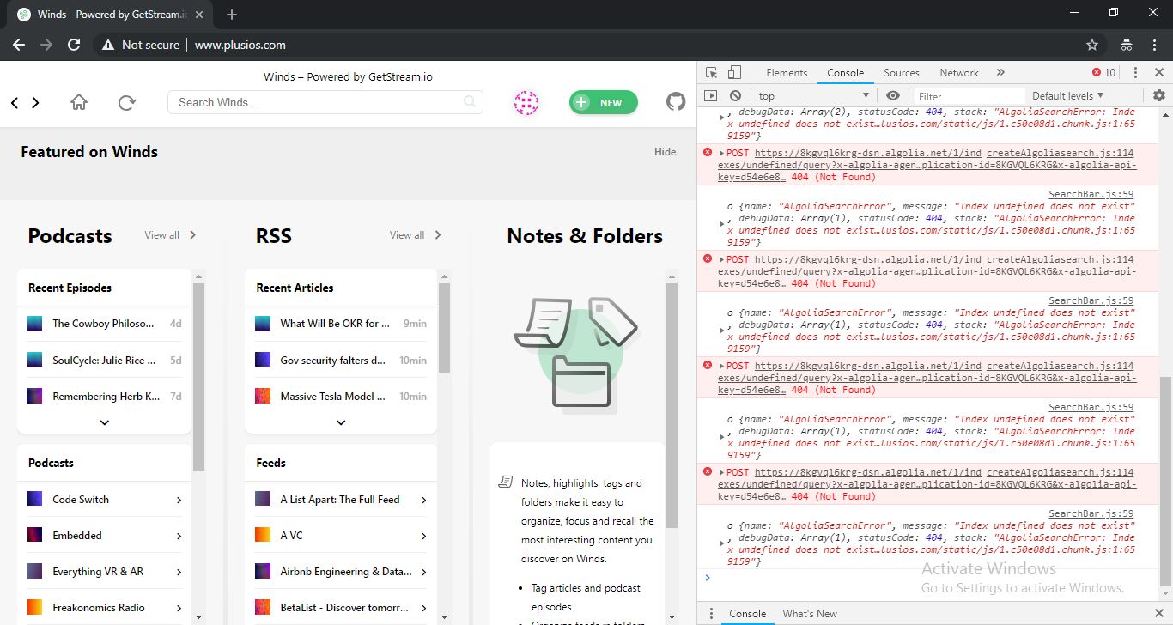Hide the Featured on Winds section
Screen dimensions: 1173x625
(x=664, y=151)
